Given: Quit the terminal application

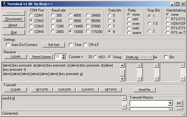Looking at the screenshot, I should tap(14, 32).
